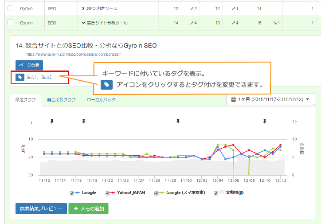Click the red Yahoo! JAPAN legend swatch
This screenshot has width=321, height=224.
coord(113,193)
